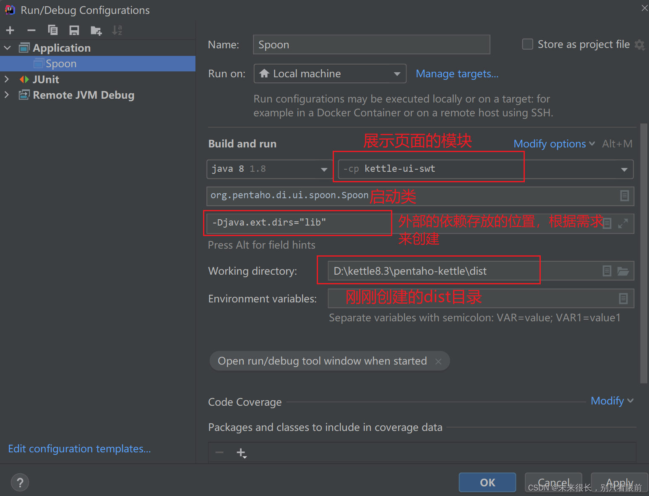This screenshot has width=649, height=496.
Task: Save the Spoon configuration
Action: (x=75, y=30)
